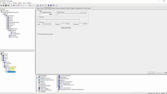
Task: Expand Котел 1 in the Object tree
Action: point(1,56)
